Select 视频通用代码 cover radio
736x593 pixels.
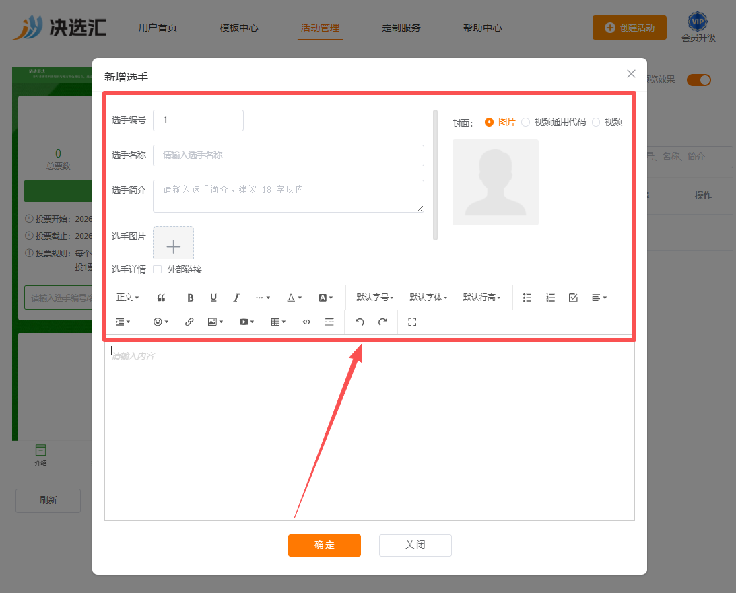(526, 122)
